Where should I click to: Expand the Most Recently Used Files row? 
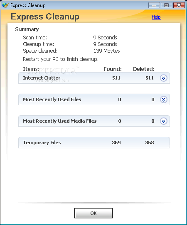164,99
